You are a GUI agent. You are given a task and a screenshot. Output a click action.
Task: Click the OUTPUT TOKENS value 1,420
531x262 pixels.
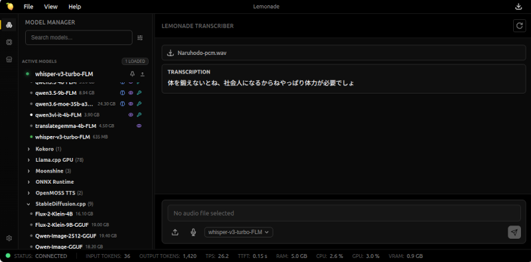click(x=190, y=256)
